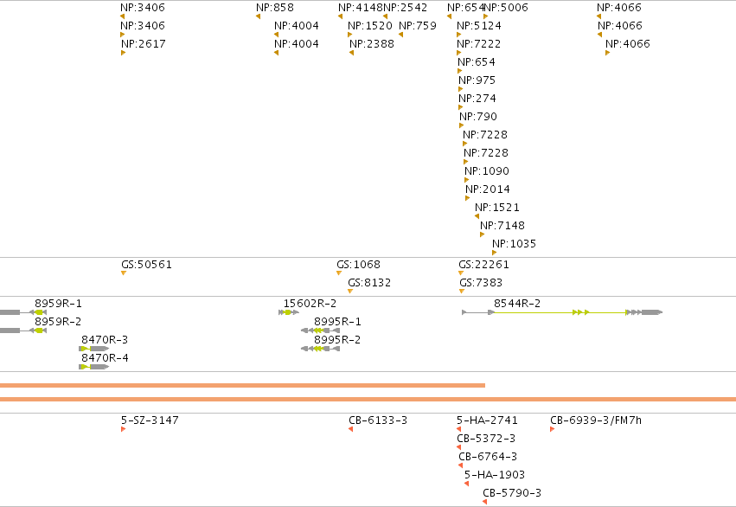Viewport: 736px width, 507px height.
Task: Select the 8470R-4 transcript glyph
Action: (x=94, y=367)
